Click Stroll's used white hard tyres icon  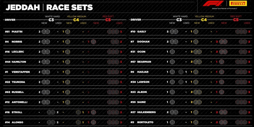(x=51, y=112)
